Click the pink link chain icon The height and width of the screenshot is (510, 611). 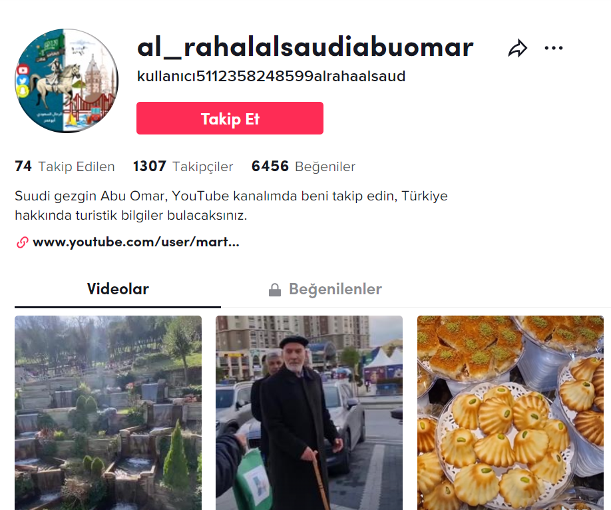pos(22,242)
